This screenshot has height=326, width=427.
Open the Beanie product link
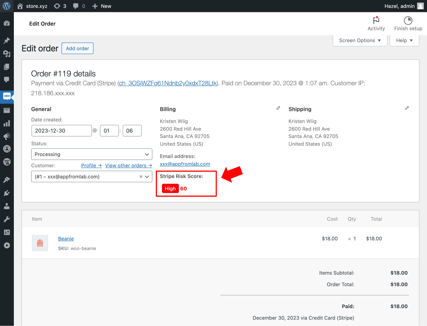pos(66,239)
